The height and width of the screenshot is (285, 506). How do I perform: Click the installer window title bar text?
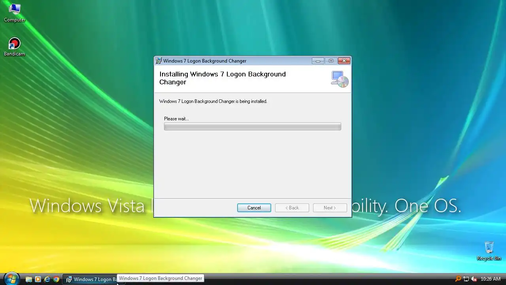coord(205,61)
